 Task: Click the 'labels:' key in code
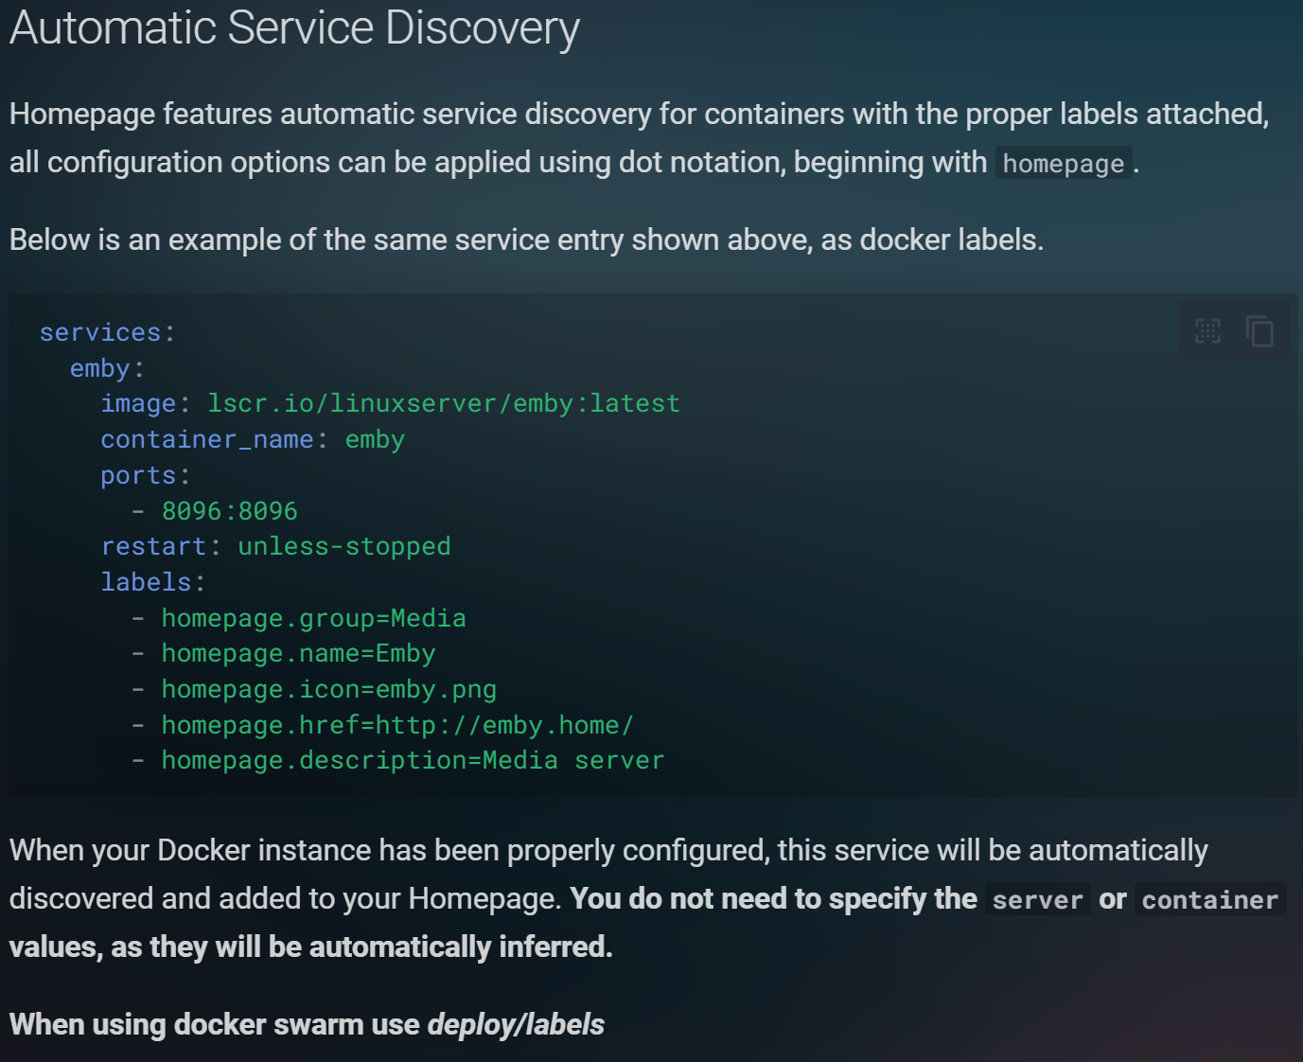pos(153,582)
